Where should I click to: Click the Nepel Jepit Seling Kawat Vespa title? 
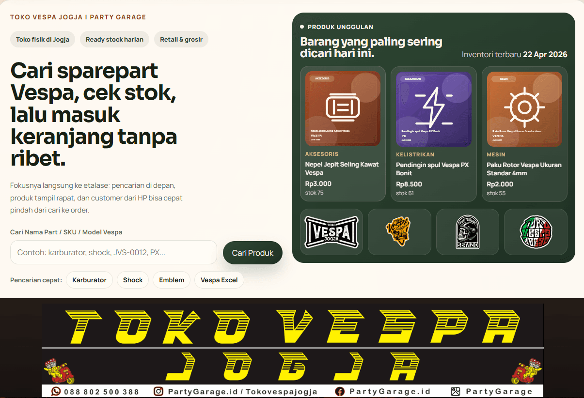pos(342,168)
